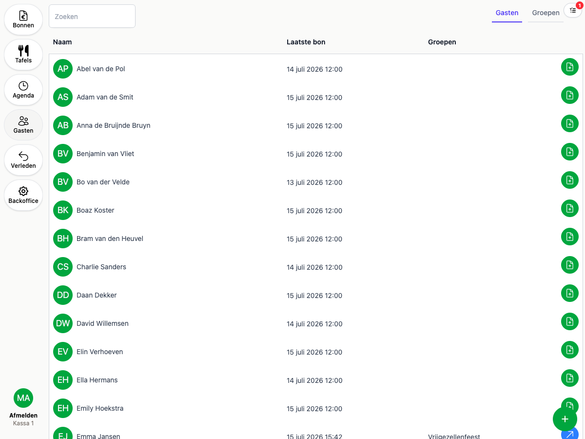Open guest Boaz Koster
Image resolution: width=585 pixels, height=439 pixels.
[x=96, y=210]
